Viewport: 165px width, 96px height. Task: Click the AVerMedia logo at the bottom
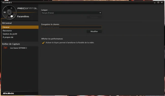pyautogui.click(x=8, y=93)
